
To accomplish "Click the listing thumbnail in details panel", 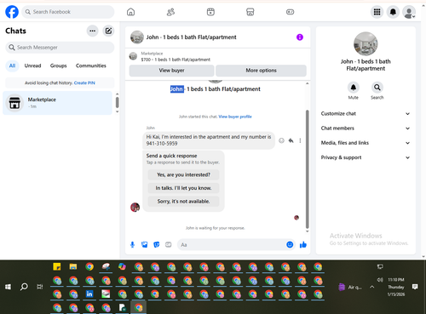I will (366, 43).
